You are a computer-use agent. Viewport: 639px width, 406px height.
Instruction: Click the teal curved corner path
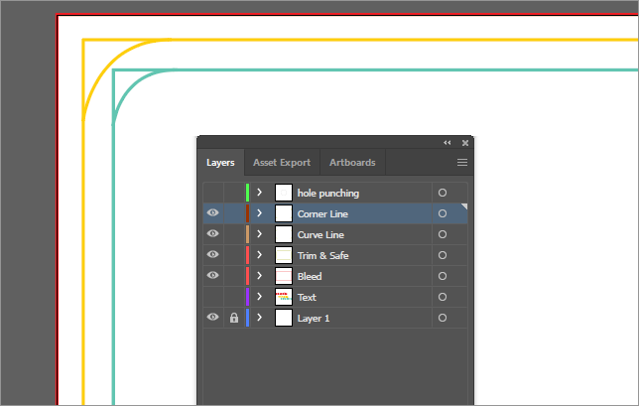tap(129, 86)
